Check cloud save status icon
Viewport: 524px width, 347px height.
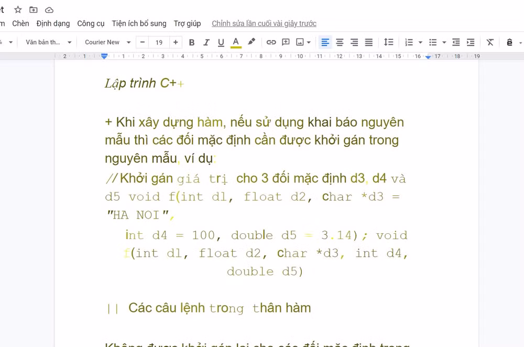(49, 10)
